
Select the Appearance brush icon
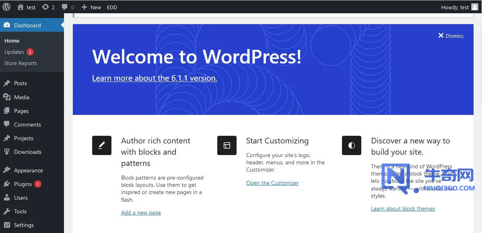point(6,170)
